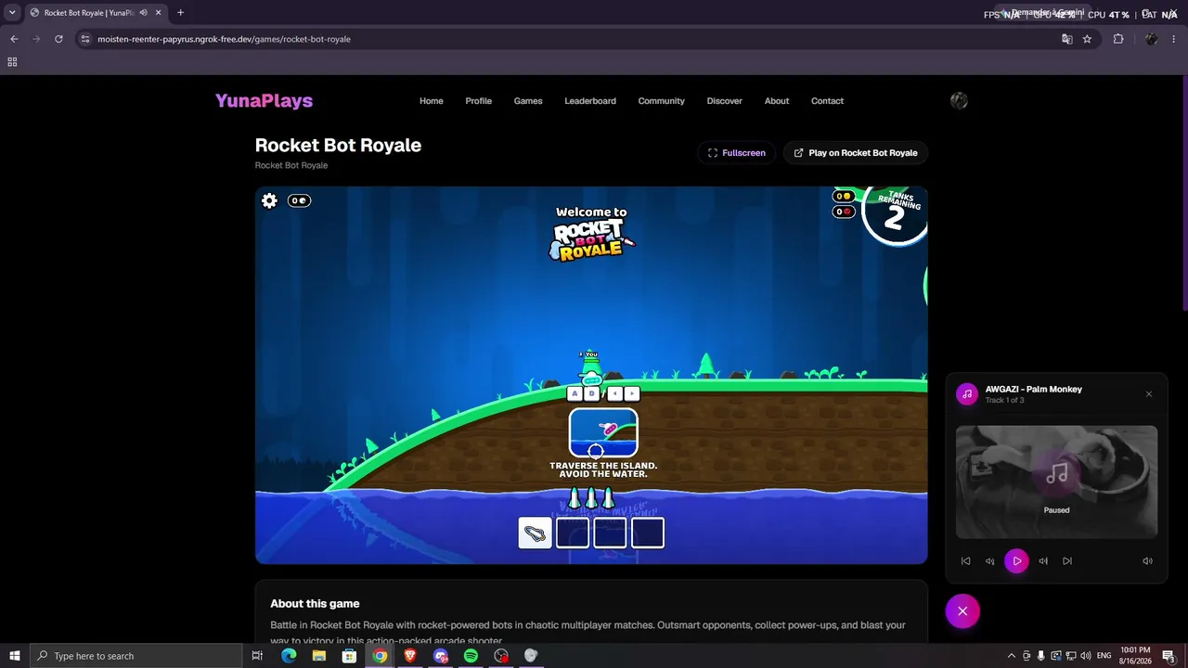Open Play on Rocket Bot Royale link

856,153
